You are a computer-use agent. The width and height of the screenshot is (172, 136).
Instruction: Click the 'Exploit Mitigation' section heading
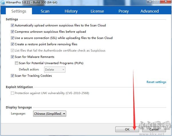pyautogui.click(x=19, y=87)
